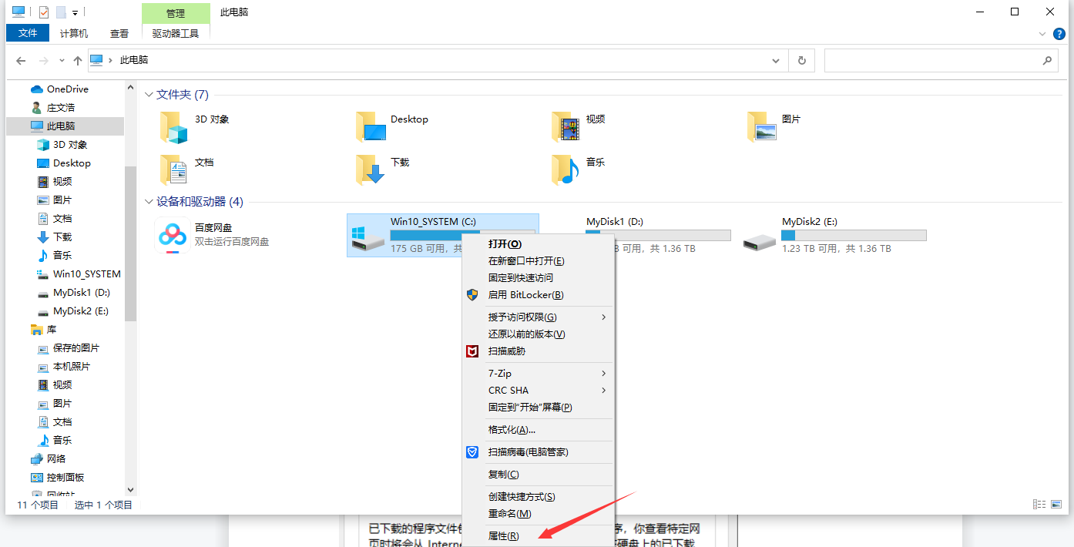Refresh the 此电脑 view
Viewport: 1074px width, 547px height.
point(802,60)
